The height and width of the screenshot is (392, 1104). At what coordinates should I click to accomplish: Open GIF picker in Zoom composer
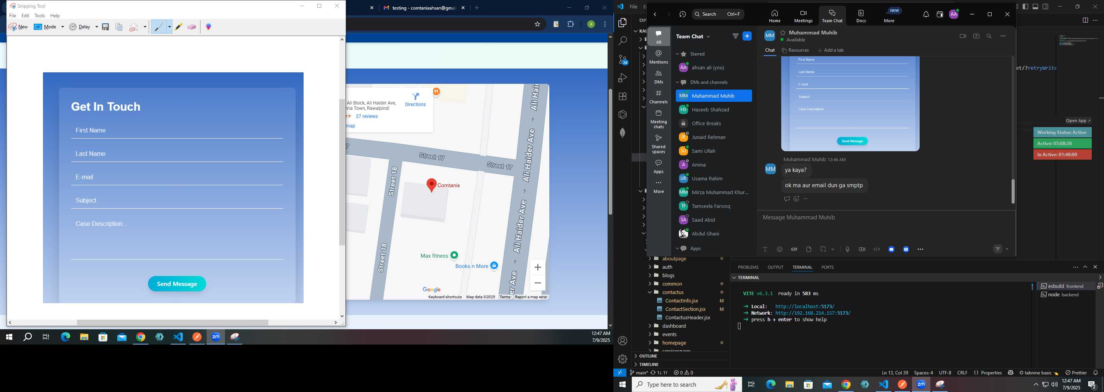point(794,250)
